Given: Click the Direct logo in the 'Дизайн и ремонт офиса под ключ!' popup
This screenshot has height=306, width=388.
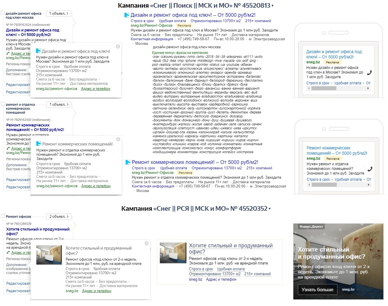Looking at the screenshot, I should point(38,51).
